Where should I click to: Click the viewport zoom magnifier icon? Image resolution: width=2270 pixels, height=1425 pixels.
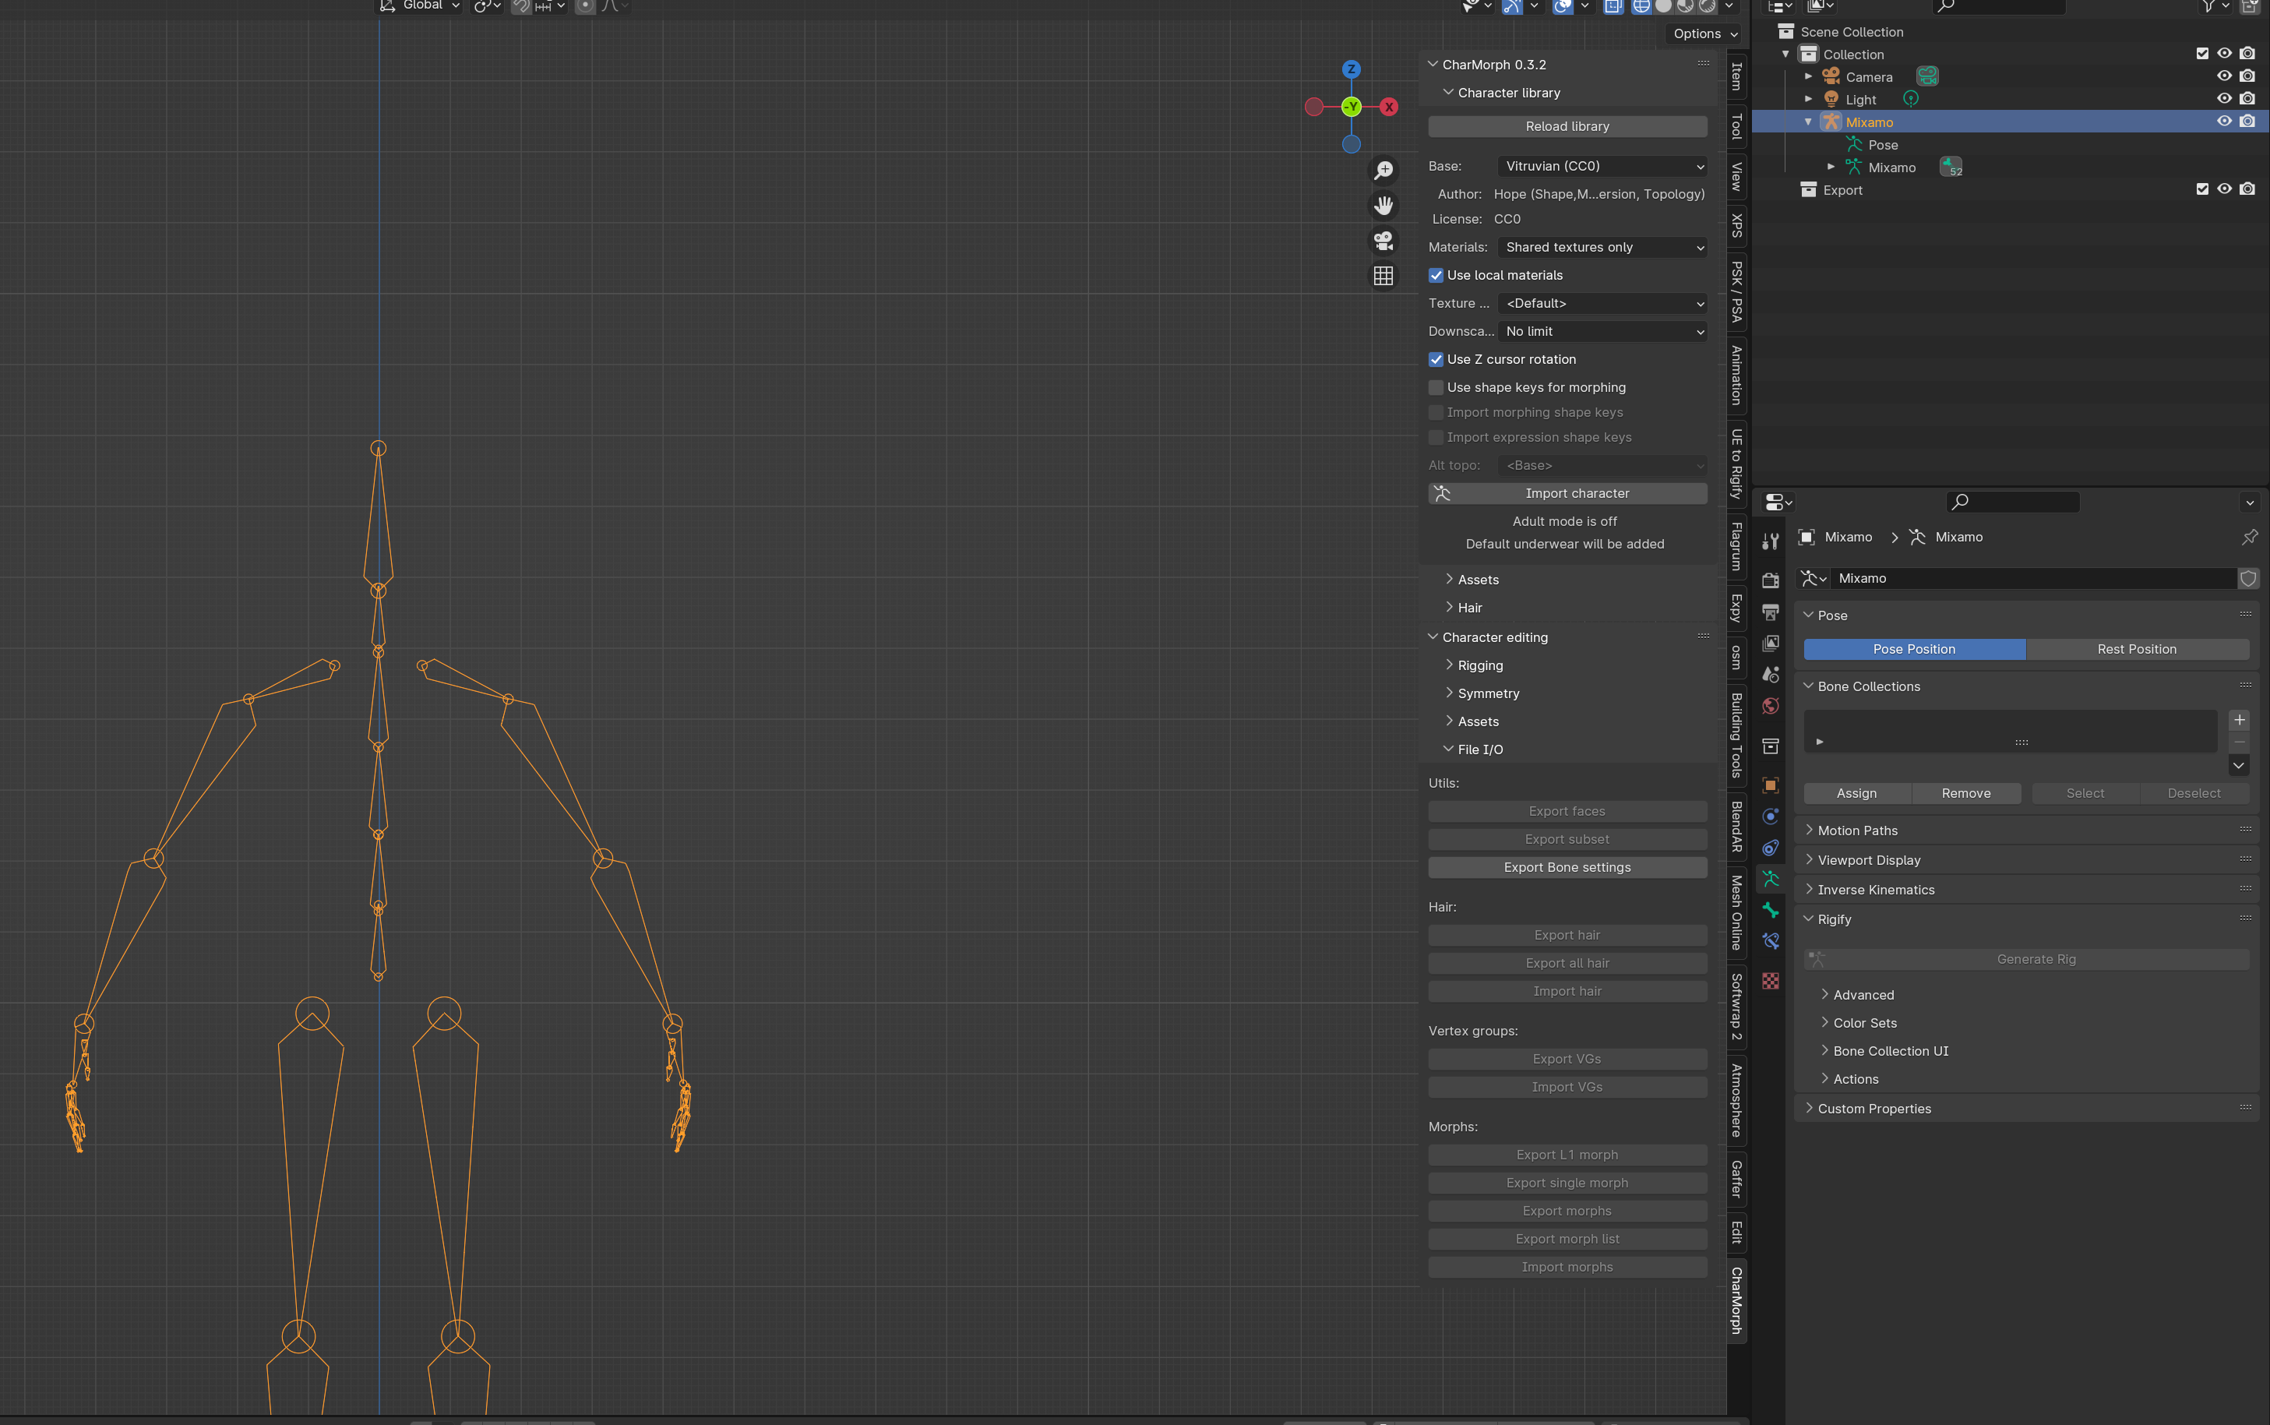pos(1384,171)
